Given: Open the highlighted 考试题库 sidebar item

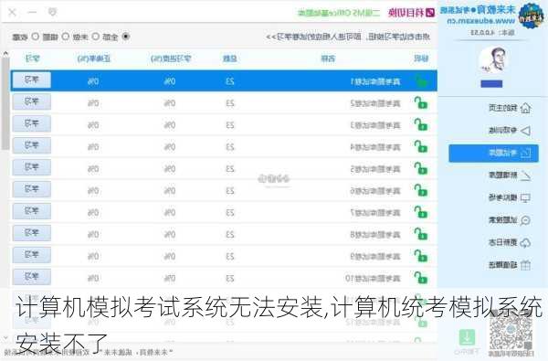Looking at the screenshot, I should tap(493, 154).
